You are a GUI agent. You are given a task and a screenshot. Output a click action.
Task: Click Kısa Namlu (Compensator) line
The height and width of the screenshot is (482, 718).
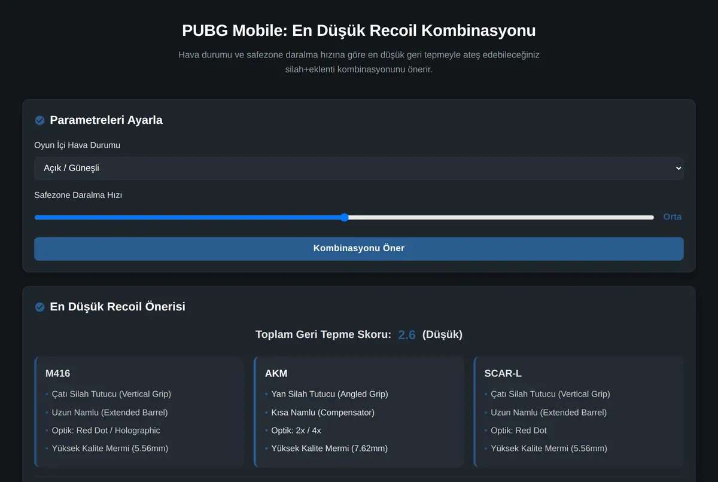tap(324, 412)
